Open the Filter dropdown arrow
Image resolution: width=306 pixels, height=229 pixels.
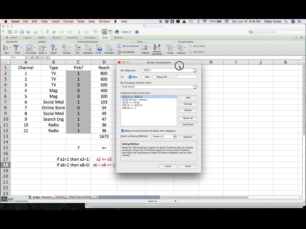(x=21, y=48)
